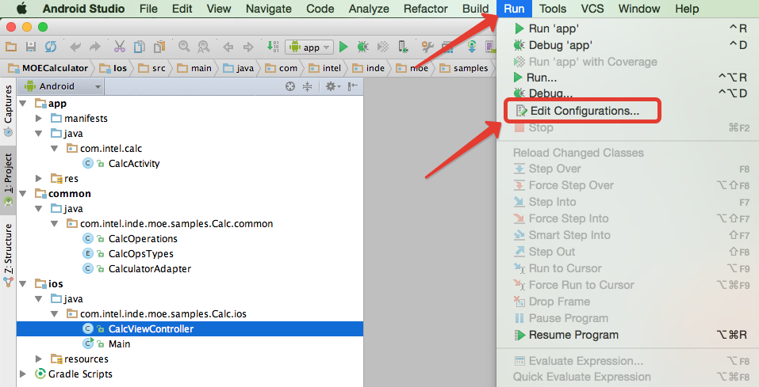The width and height of the screenshot is (759, 387).
Task: Click the navigate Back arrow icon
Action: coord(228,47)
